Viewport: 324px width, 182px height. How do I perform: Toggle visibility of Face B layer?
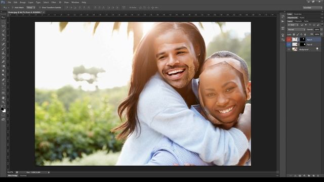[x=289, y=44]
